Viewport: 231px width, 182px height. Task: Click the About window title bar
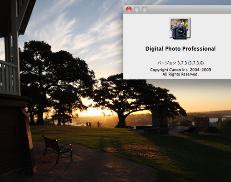[x=177, y=9]
